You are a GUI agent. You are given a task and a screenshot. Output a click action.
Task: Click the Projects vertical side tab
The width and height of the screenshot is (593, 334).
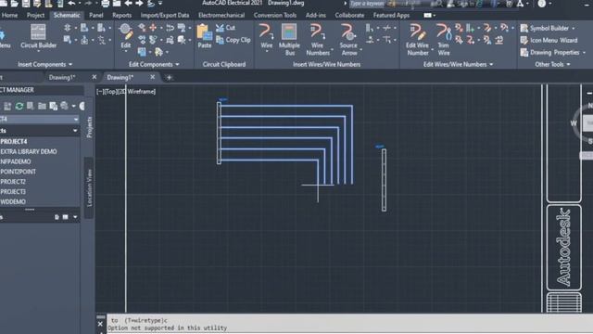(89, 127)
